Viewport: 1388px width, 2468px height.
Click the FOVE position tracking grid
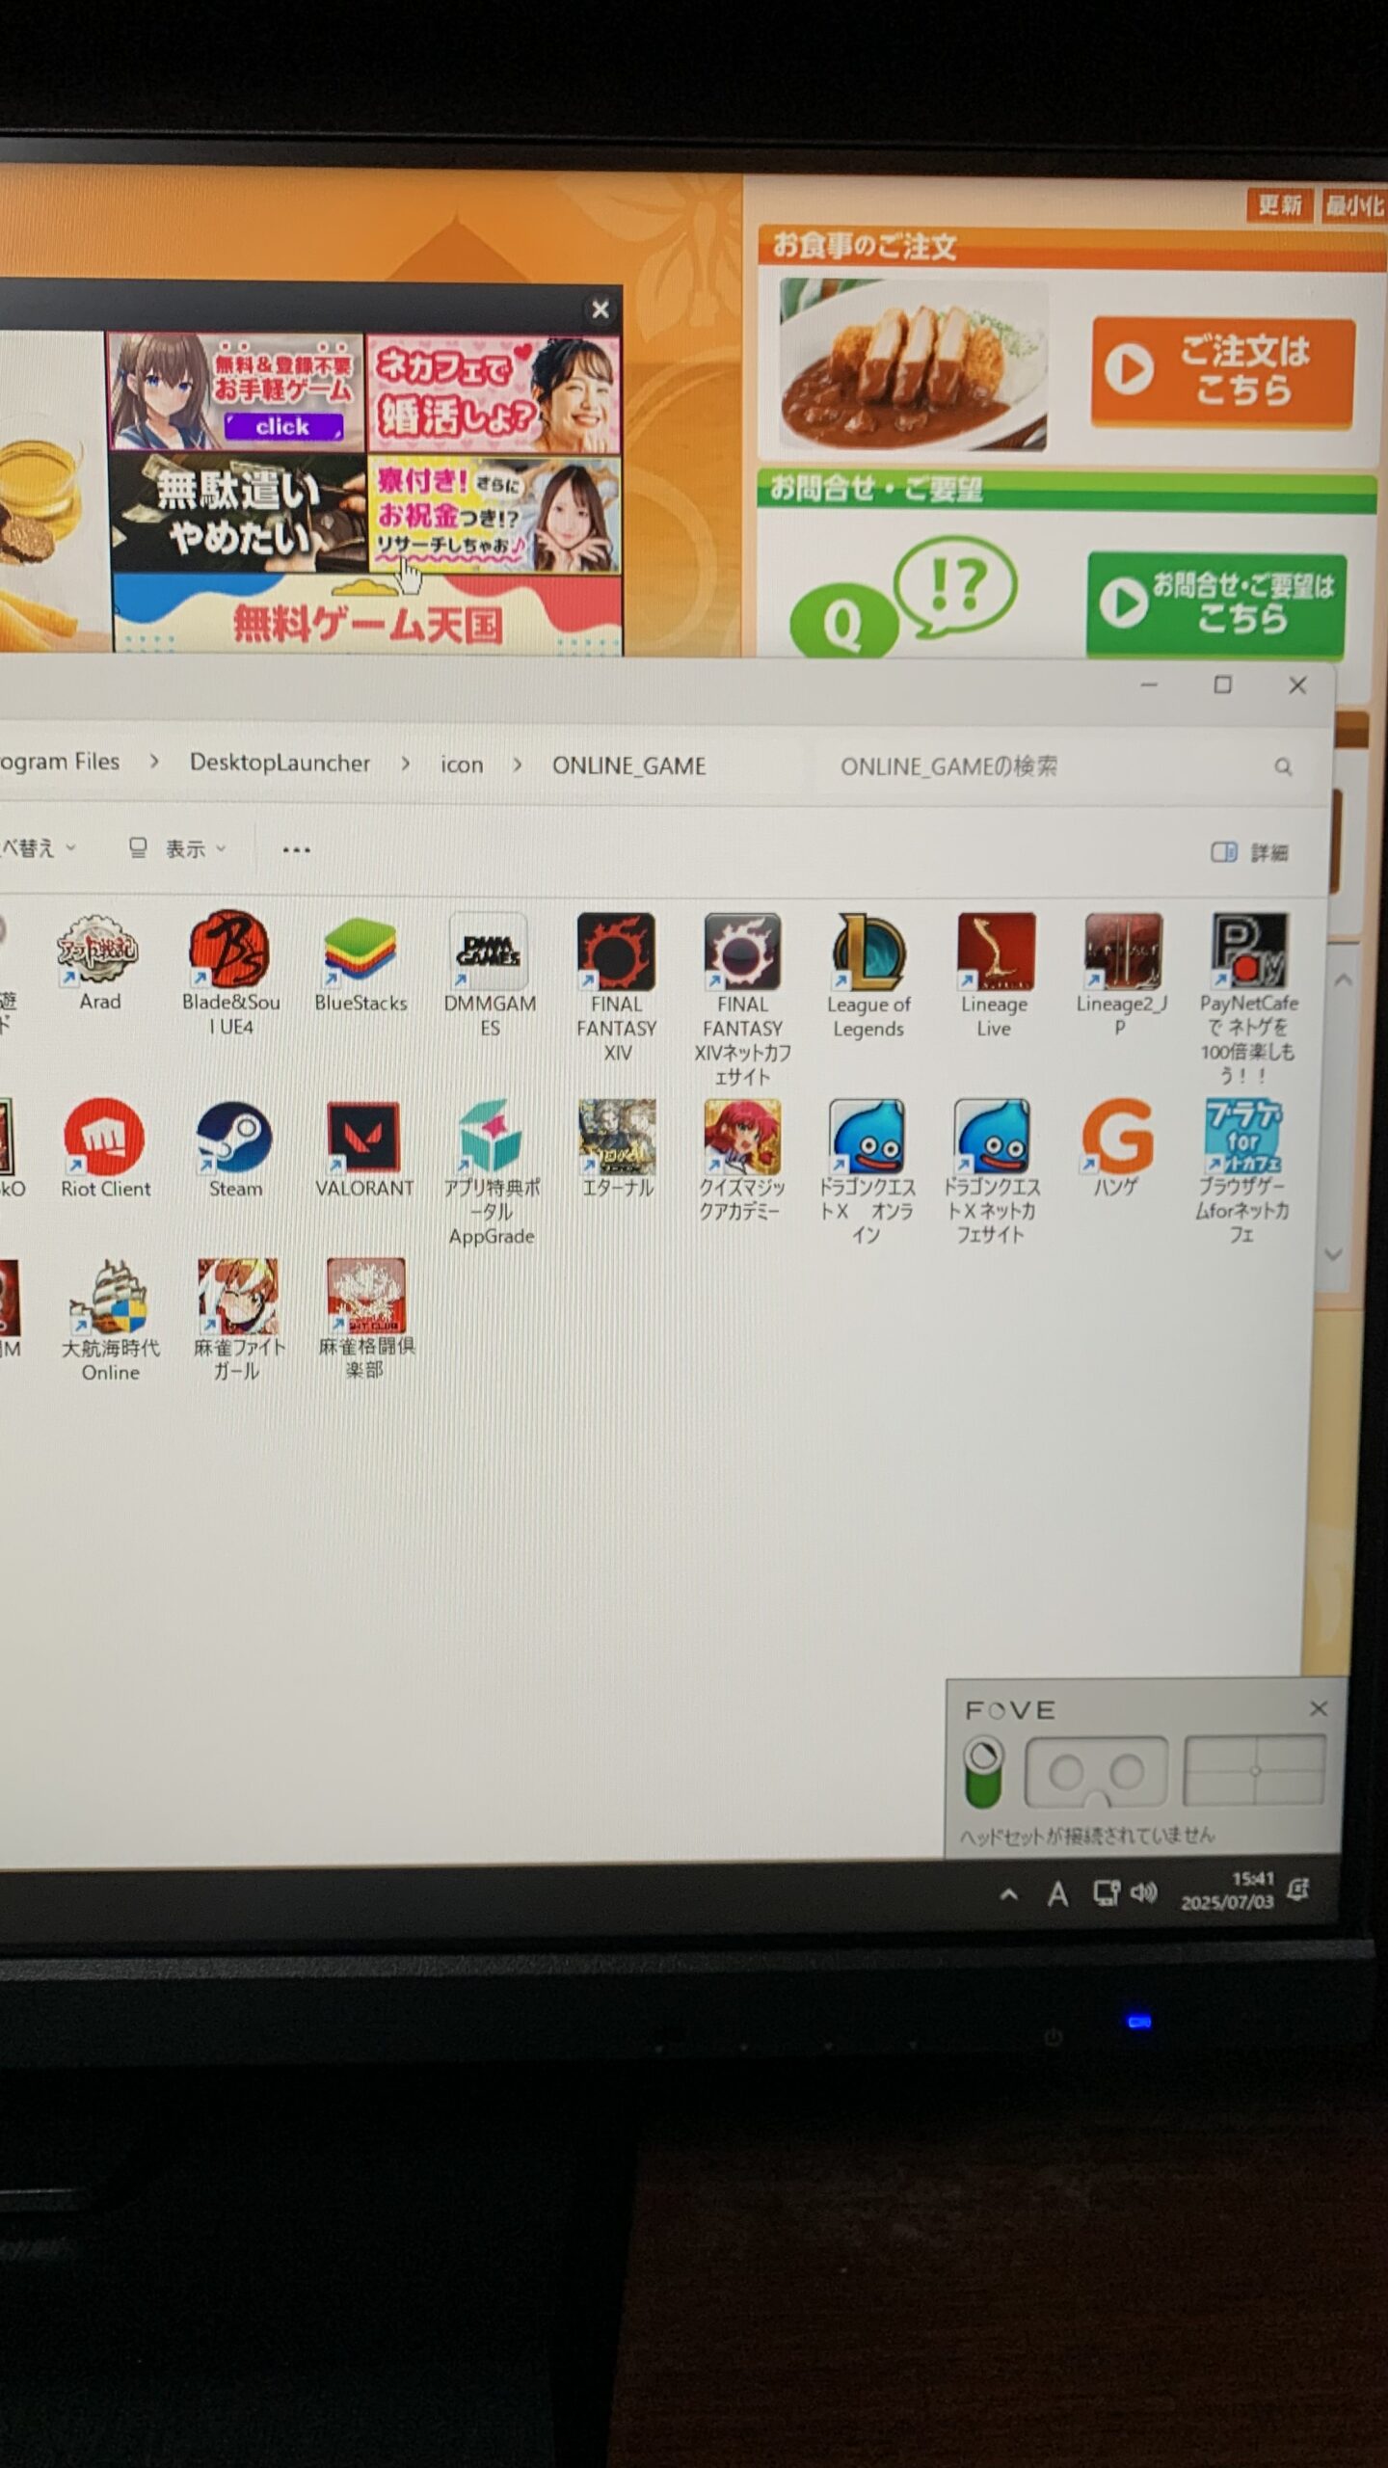coord(1254,1771)
